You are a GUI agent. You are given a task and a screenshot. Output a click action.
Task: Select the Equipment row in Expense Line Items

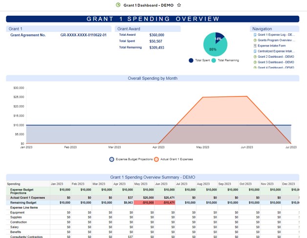tap(17, 213)
